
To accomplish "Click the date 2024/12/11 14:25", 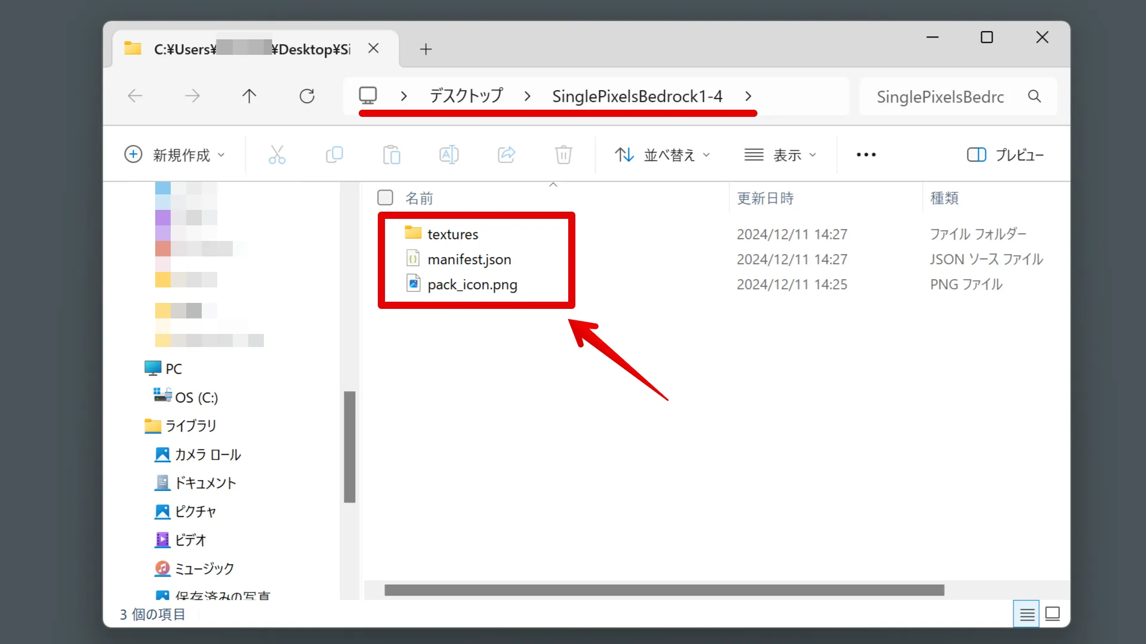I will [792, 284].
